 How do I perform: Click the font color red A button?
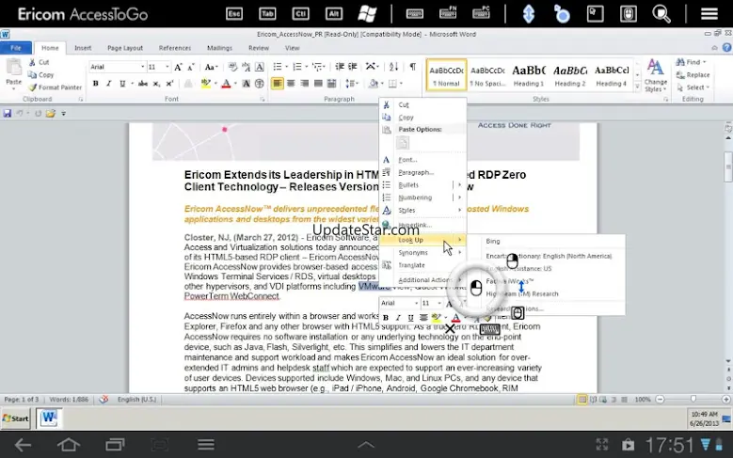point(226,84)
